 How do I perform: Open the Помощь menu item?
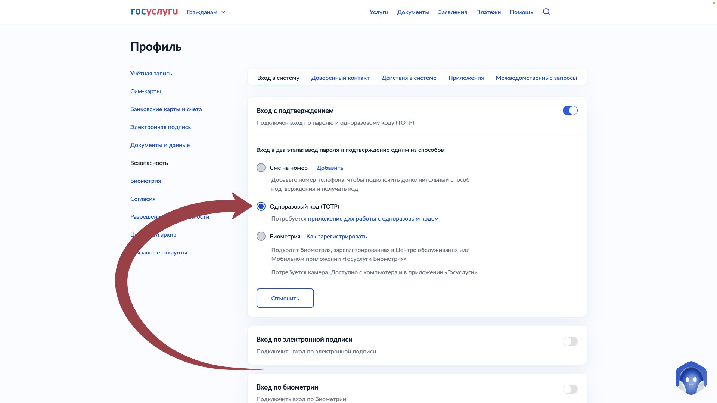click(x=521, y=12)
